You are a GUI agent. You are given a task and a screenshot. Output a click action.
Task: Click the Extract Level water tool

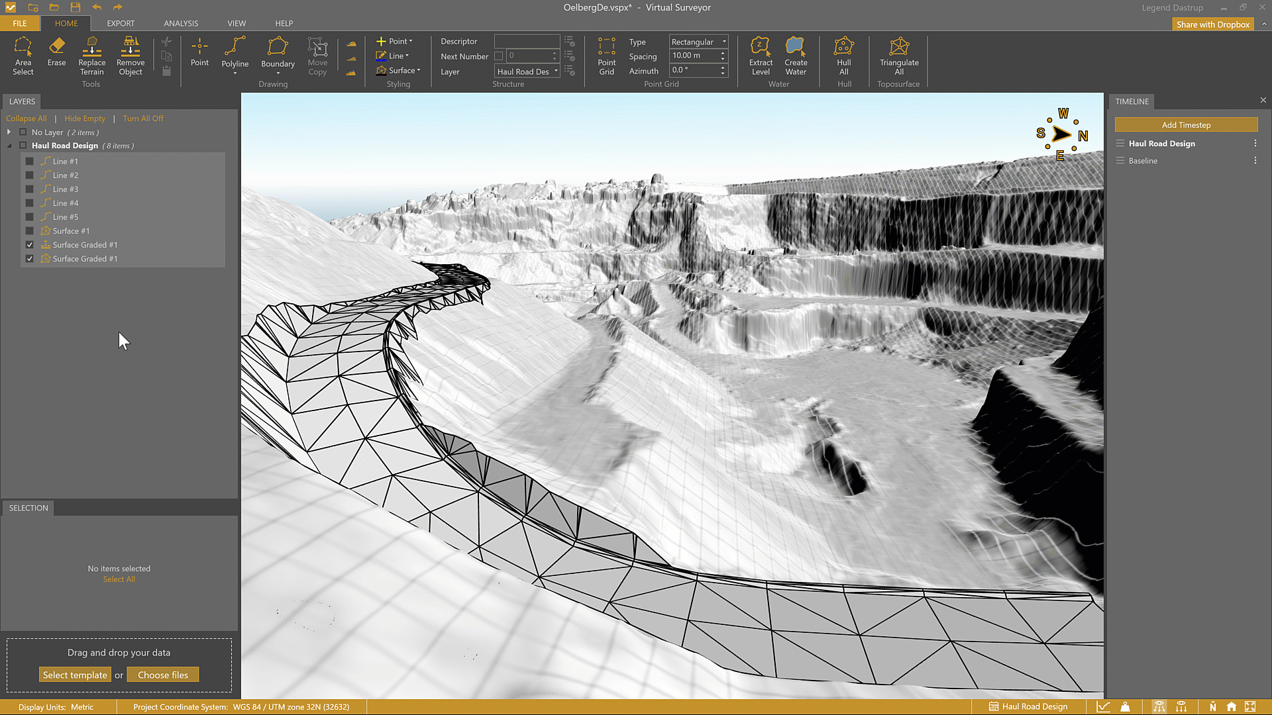pyautogui.click(x=761, y=56)
